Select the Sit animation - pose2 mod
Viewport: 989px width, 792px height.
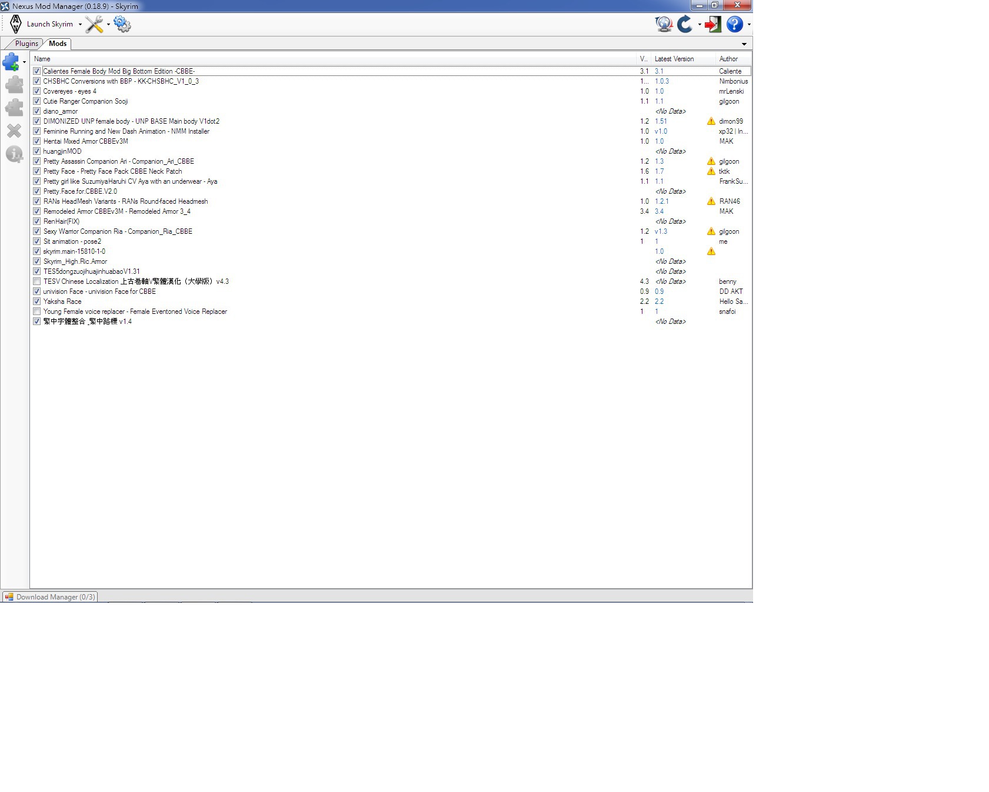(x=72, y=241)
